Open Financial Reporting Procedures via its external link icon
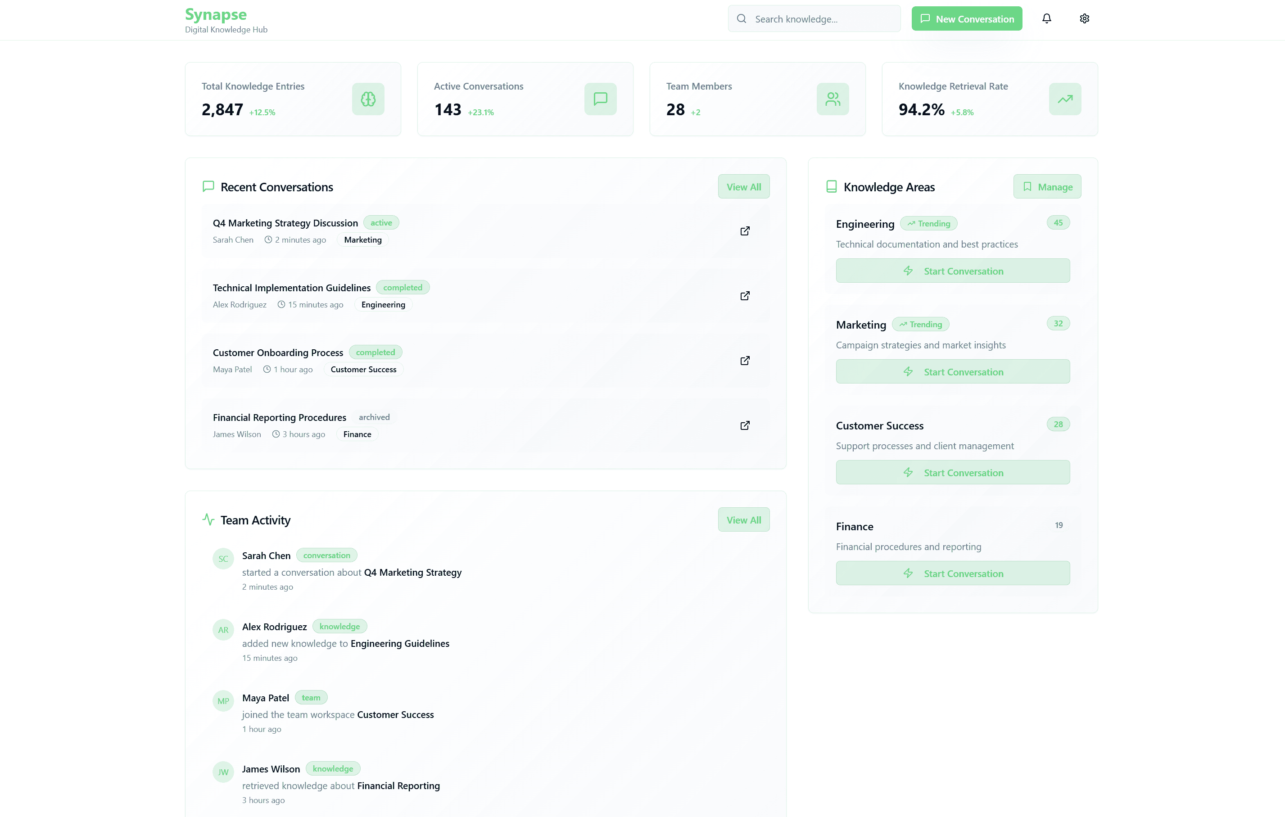The image size is (1285, 817). 744,425
